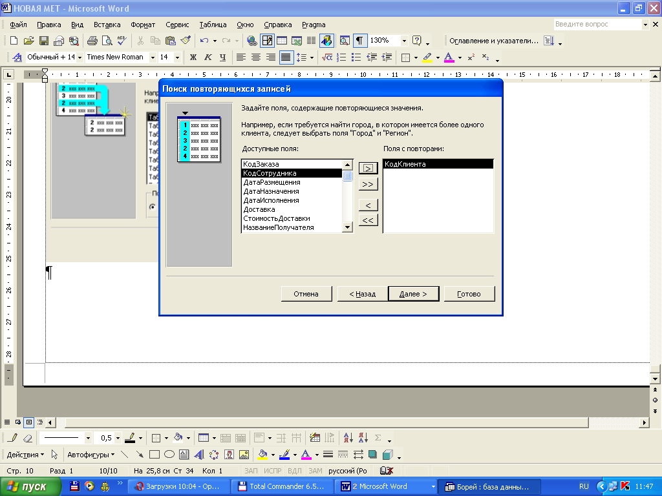Select ДатаРазмещения in available fields
The height and width of the screenshot is (496, 662).
click(x=292, y=182)
